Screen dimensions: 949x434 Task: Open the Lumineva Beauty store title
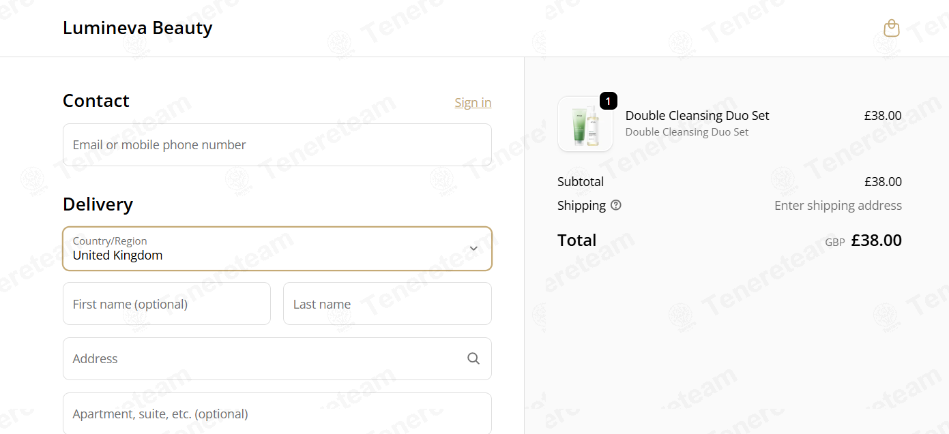click(x=138, y=28)
